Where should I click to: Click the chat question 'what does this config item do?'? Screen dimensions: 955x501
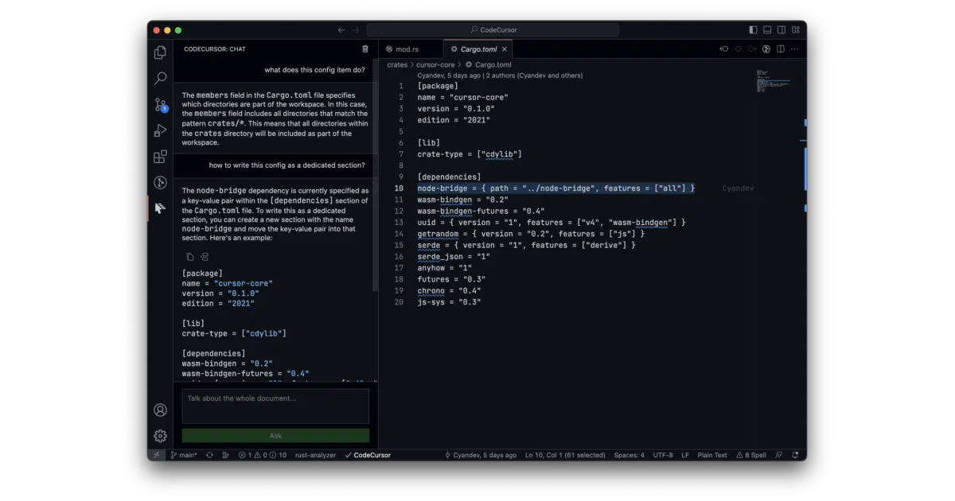point(315,70)
